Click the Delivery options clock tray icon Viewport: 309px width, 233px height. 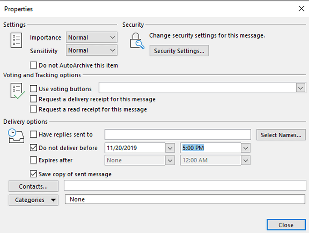[16, 136]
